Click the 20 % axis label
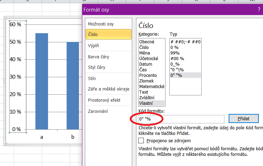The width and height of the screenshot is (263, 166). tap(15, 94)
